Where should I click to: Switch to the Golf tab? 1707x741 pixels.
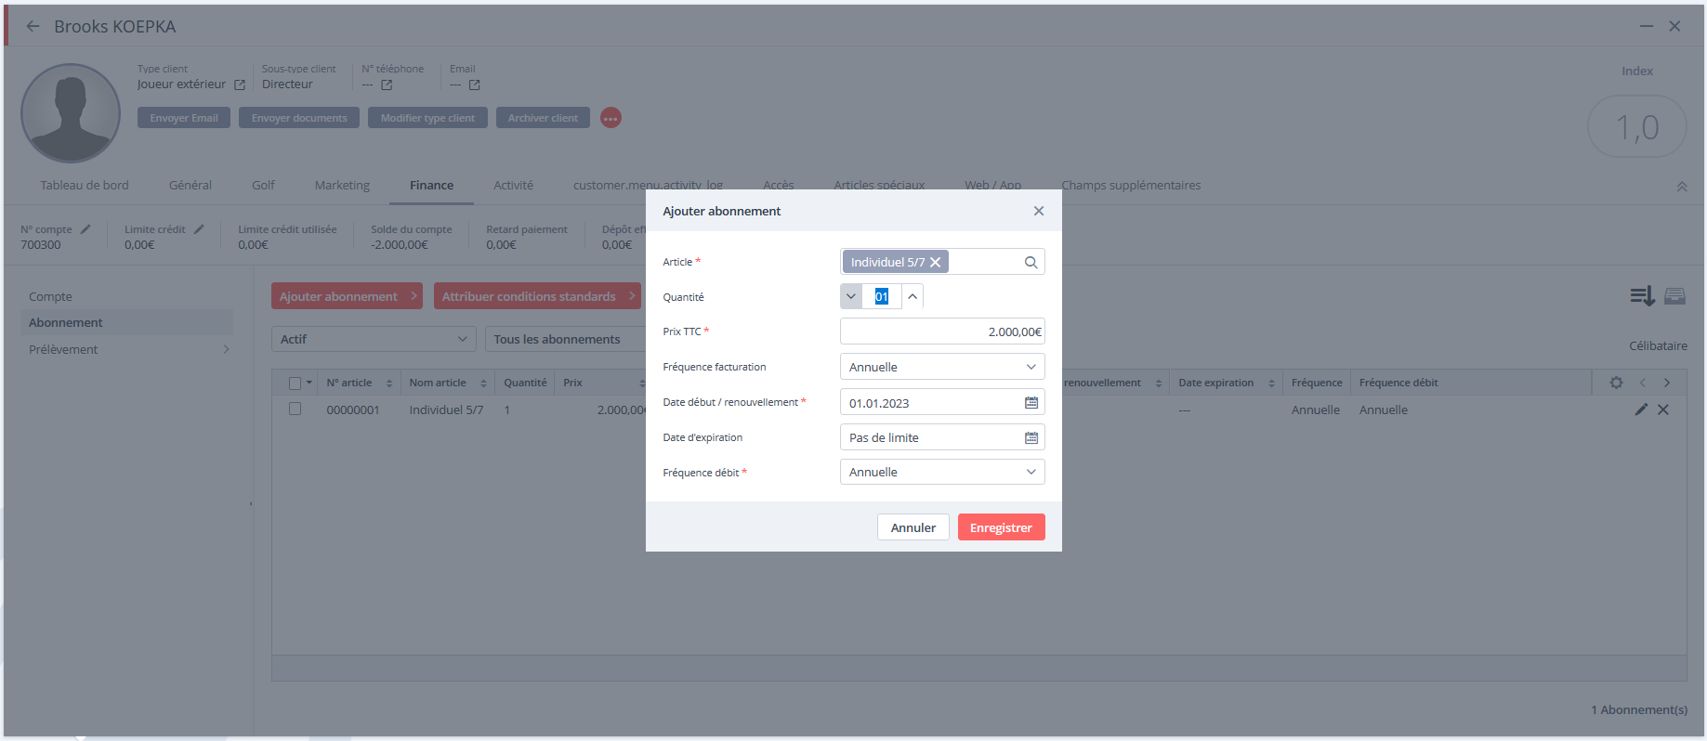pos(263,185)
